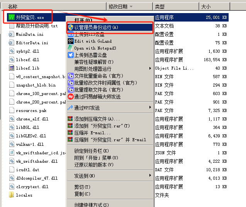Screen dimensions: 246x207
Task: Select 创建快捷方式 menu entry
Action: (x=91, y=205)
